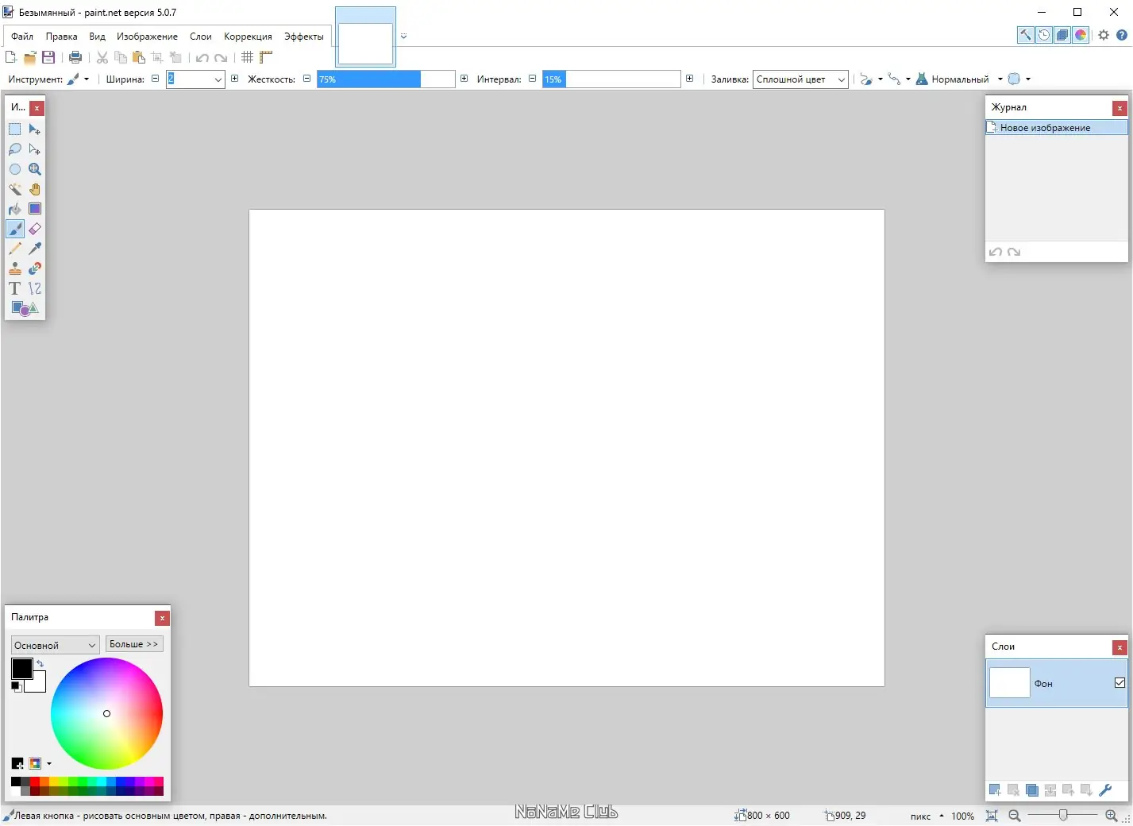Open the Вид menu

pos(97,37)
